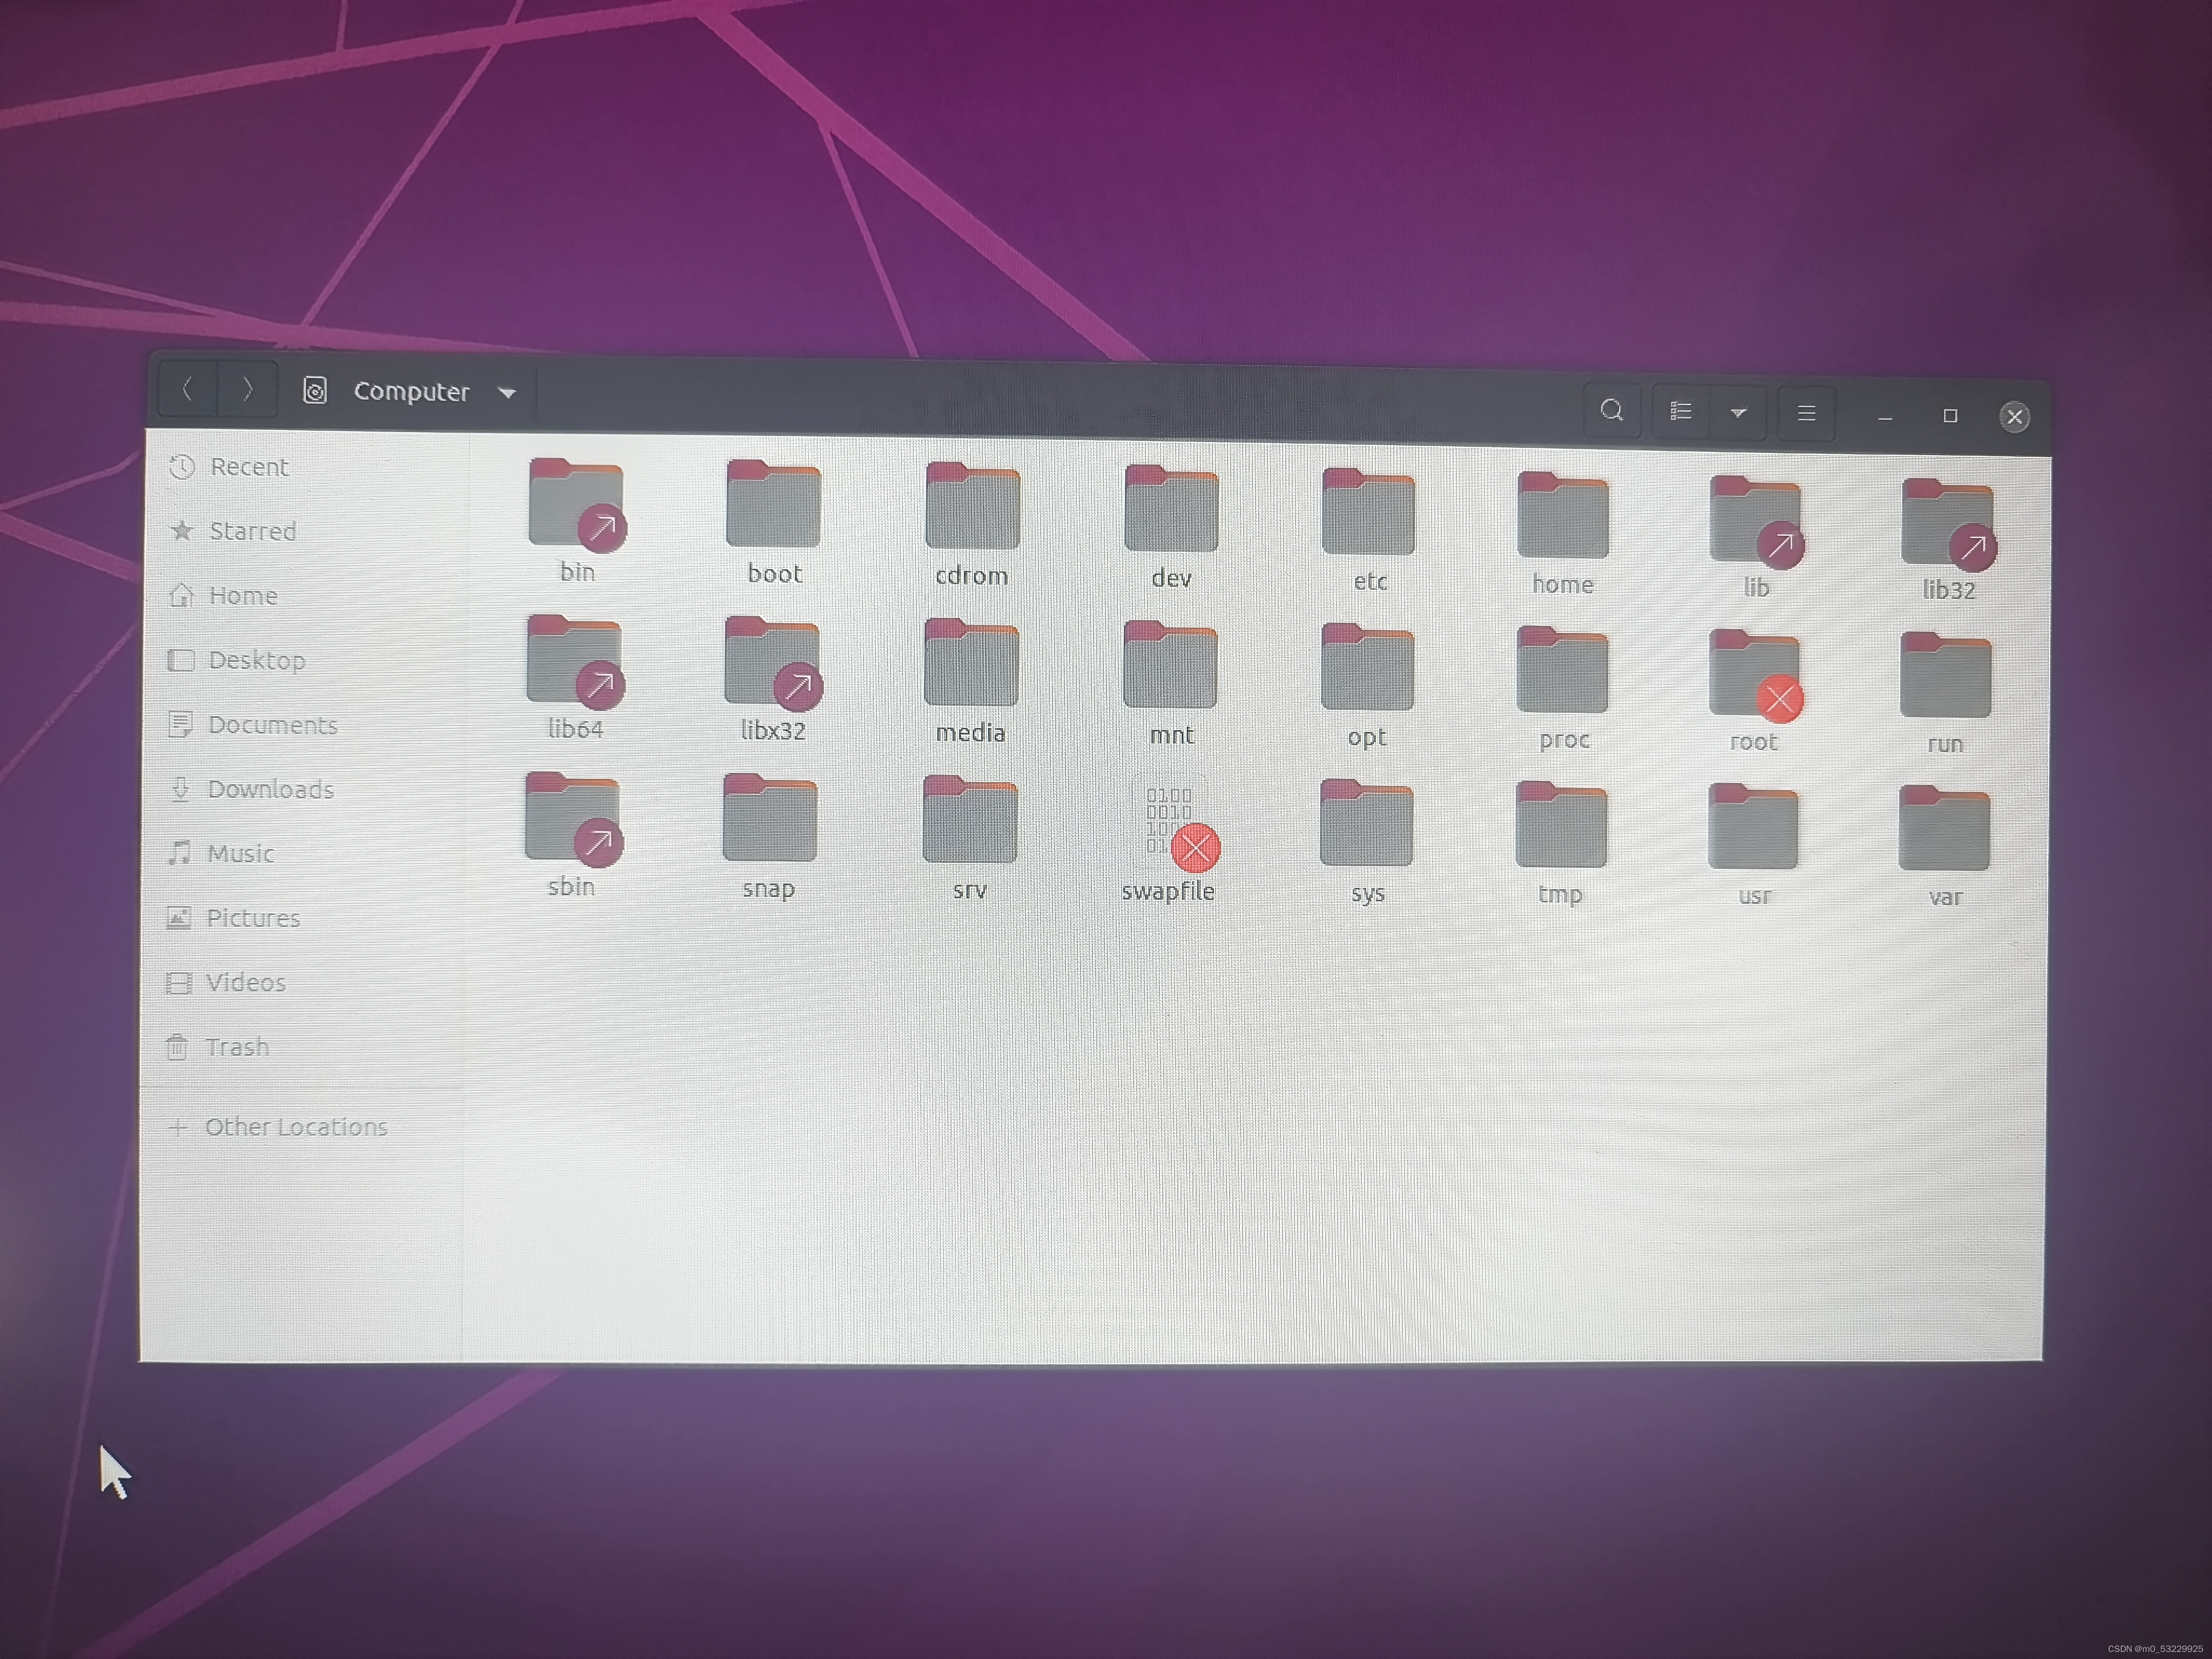Open the media folder

click(x=971, y=663)
